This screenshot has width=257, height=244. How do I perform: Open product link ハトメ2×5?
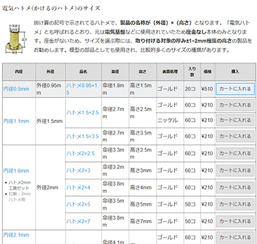[78, 204]
